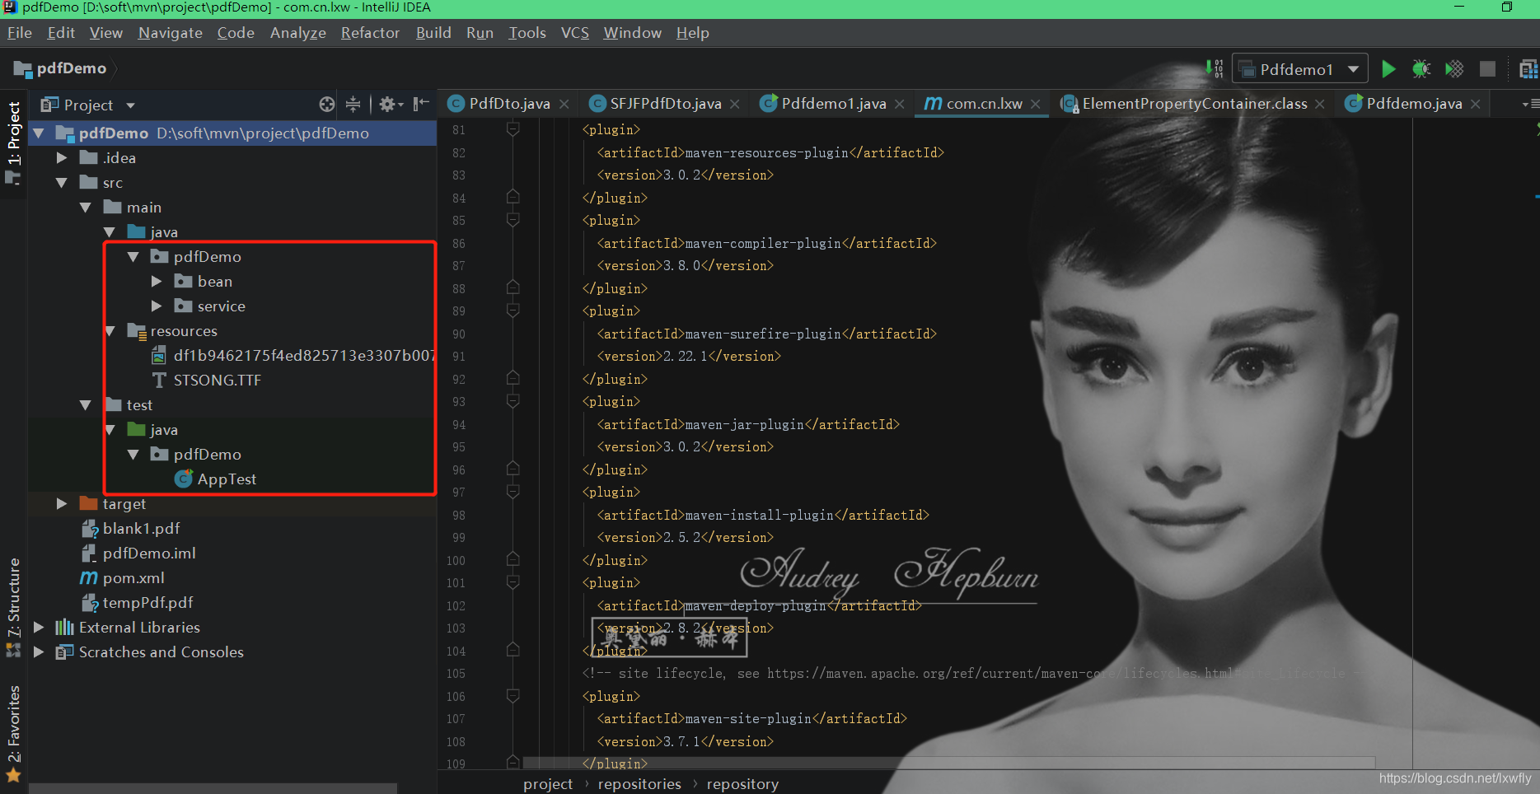
Task: Switch to SFJFPdfDto.java tab
Action: [664, 104]
